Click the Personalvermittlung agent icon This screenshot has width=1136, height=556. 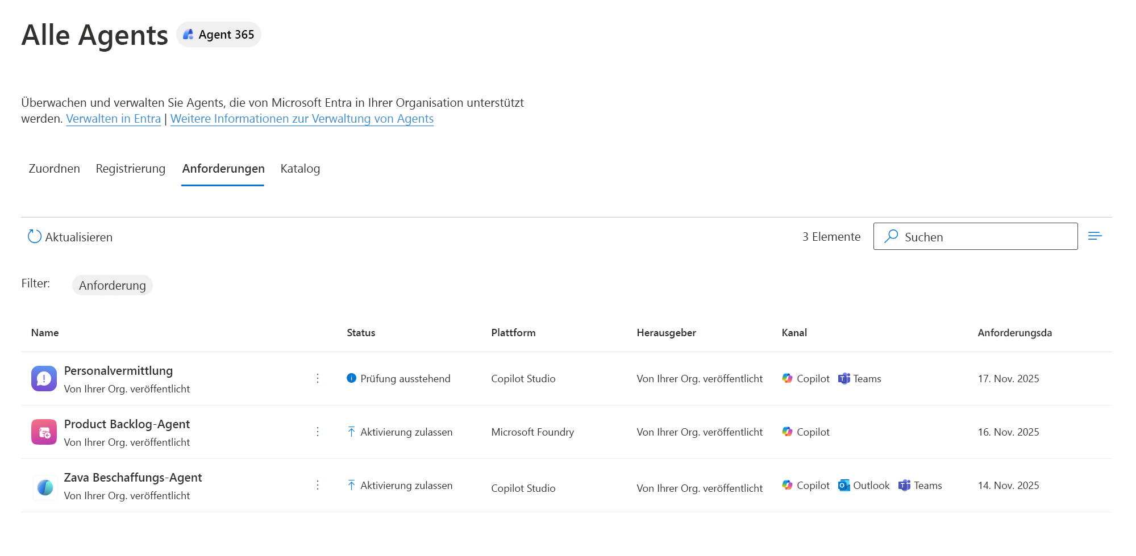click(x=44, y=379)
